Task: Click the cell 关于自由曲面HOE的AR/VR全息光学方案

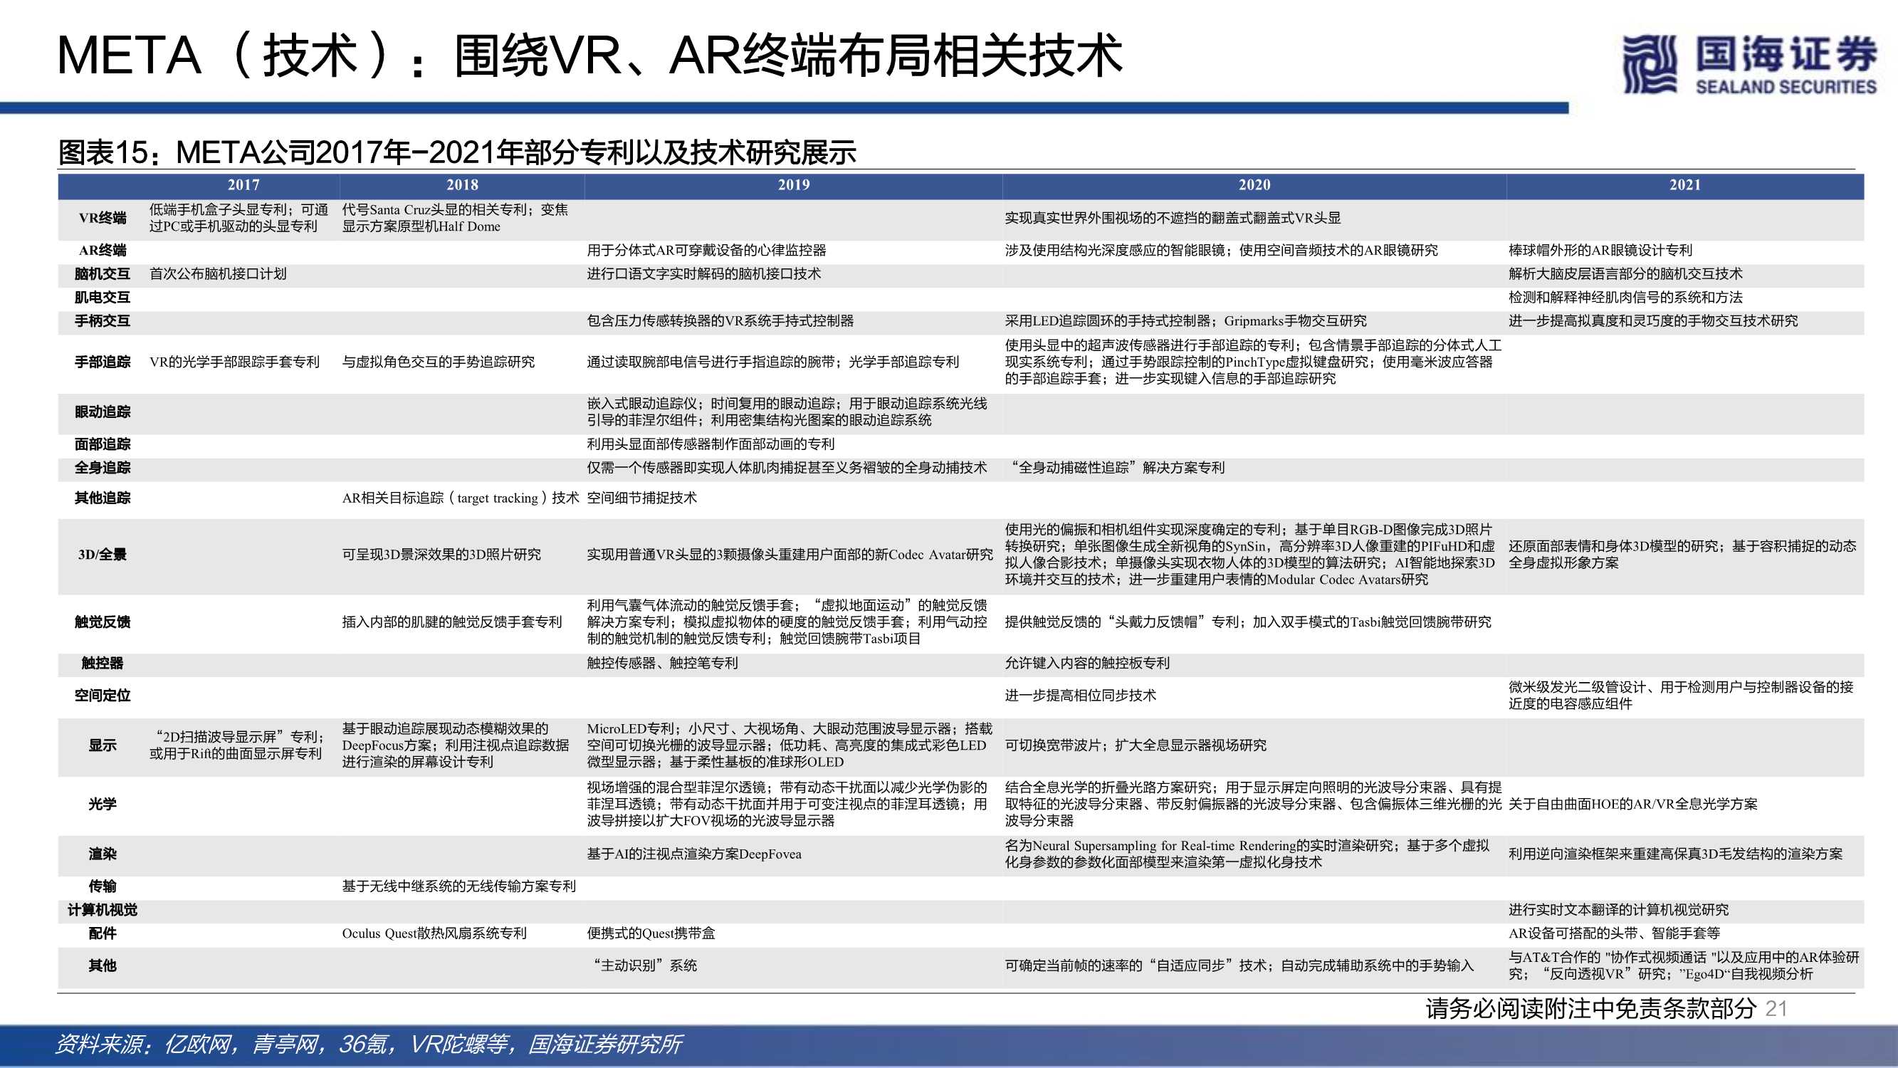Action: pos(1632,804)
